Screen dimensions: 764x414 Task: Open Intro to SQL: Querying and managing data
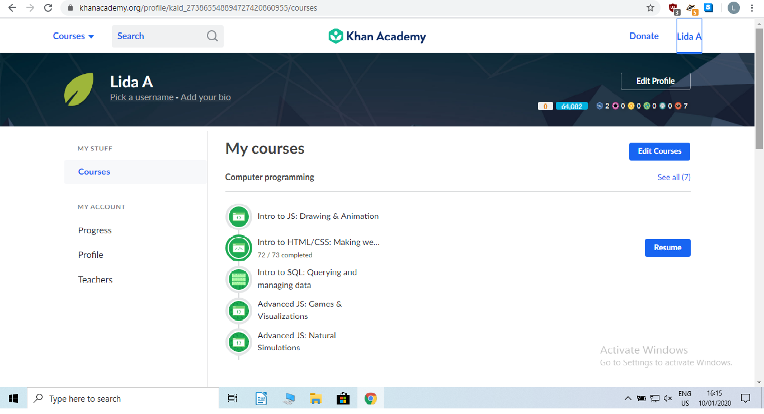[307, 279]
